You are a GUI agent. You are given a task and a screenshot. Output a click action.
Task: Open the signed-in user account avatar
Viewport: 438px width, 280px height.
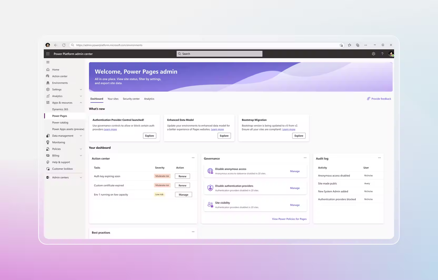(391, 54)
